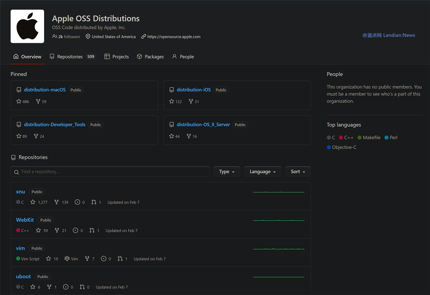This screenshot has width=430, height=295.
Task: View the 24 forks of distribution-Developer_Tools
Action: point(39,136)
